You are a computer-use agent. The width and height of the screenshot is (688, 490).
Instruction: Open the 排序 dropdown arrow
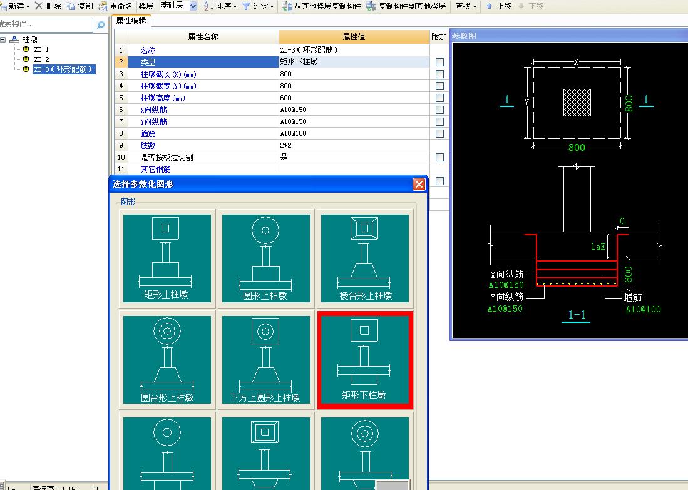click(x=235, y=7)
